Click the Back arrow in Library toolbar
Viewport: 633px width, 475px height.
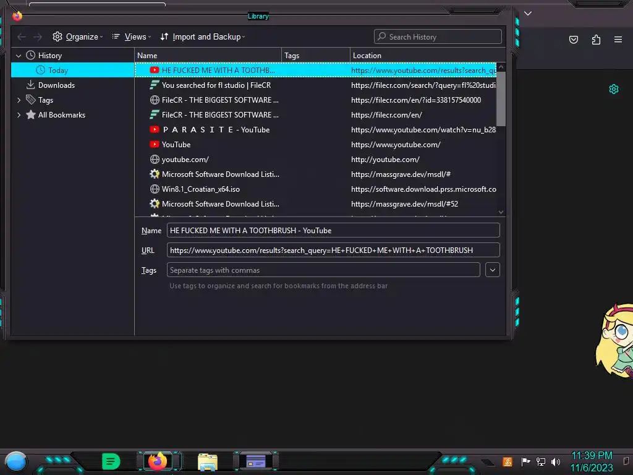22,37
